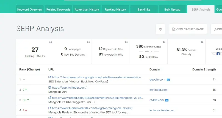Click Domain Strength value 71 for google.com
Viewport: 222px width, 118px height.
[x=214, y=79]
